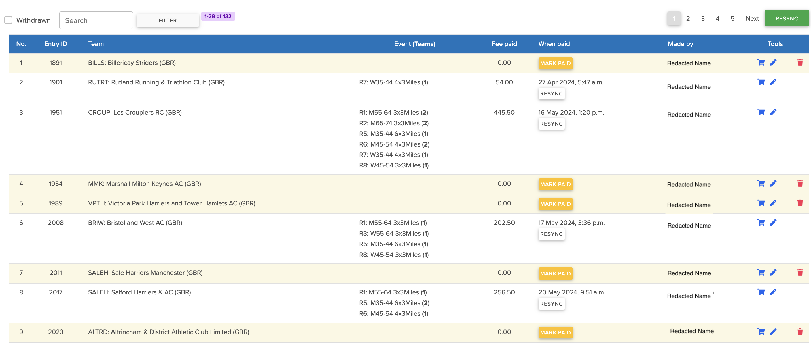Open cart for Victoria Park Harriers entry
This screenshot has width=811, height=343.
[761, 203]
